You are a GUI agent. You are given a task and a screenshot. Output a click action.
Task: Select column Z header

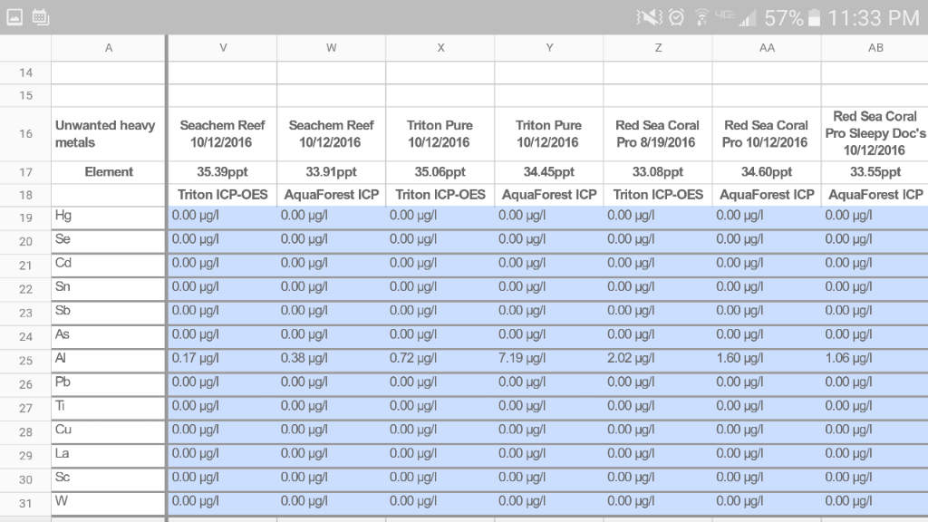coord(658,48)
